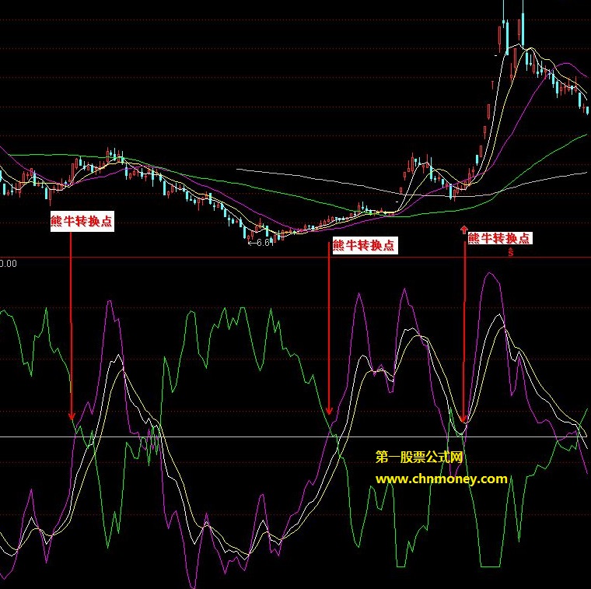This screenshot has height=589, width=591.
Task: Click the red S sell signal marker
Action: tap(510, 252)
